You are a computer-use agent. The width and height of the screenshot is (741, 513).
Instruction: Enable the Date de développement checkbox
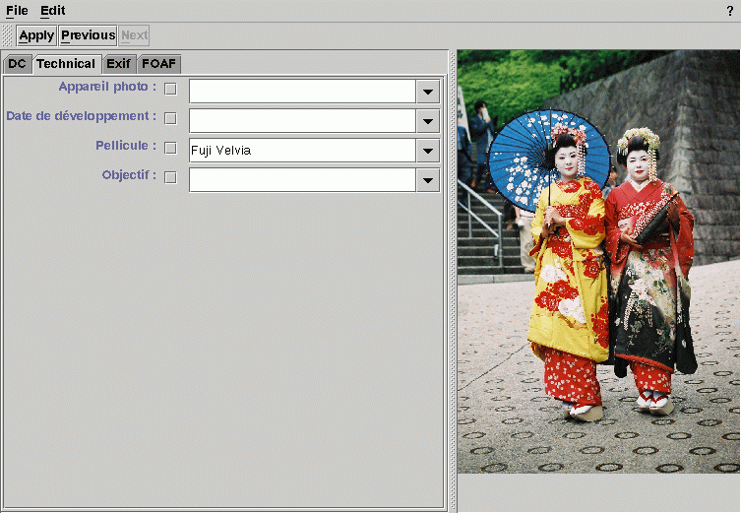[170, 119]
